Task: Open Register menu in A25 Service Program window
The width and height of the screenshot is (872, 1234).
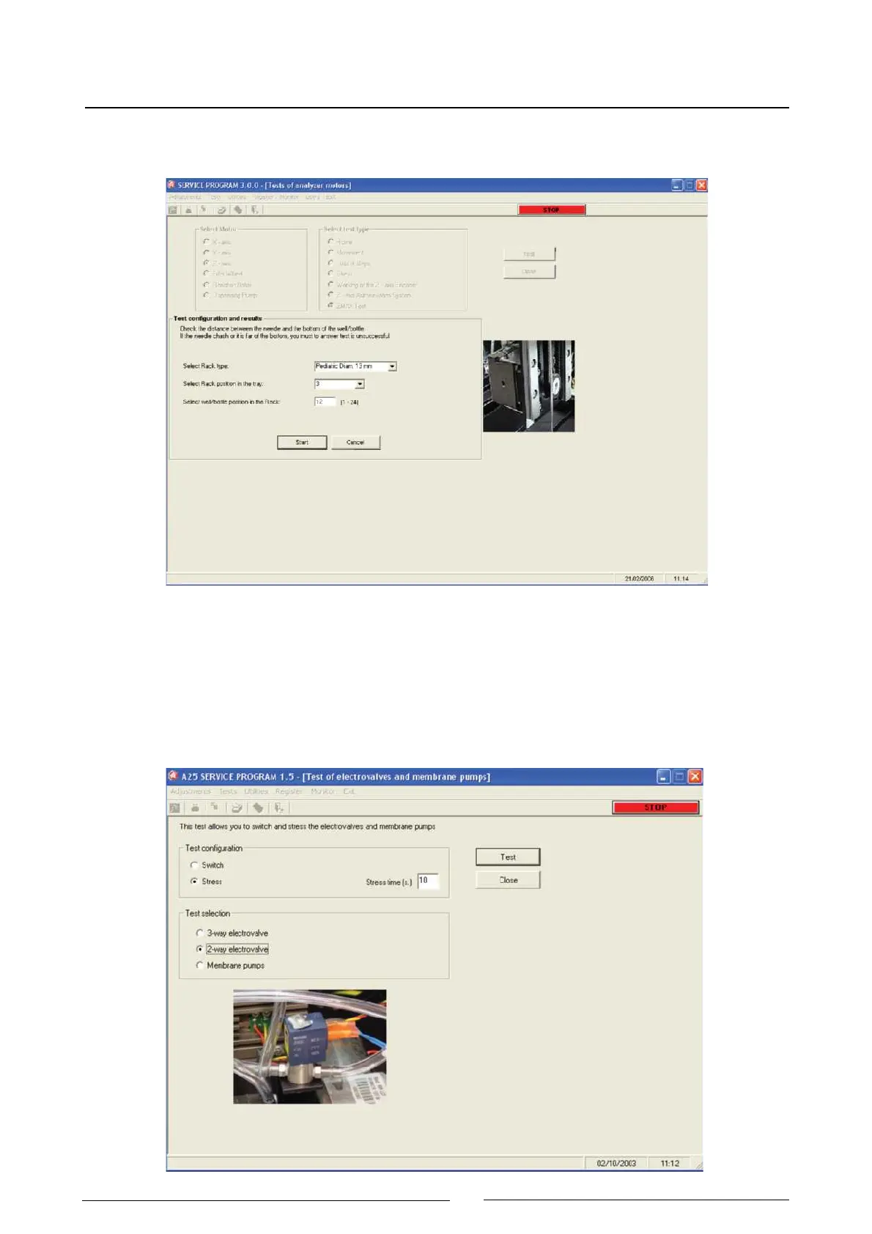Action: [289, 791]
